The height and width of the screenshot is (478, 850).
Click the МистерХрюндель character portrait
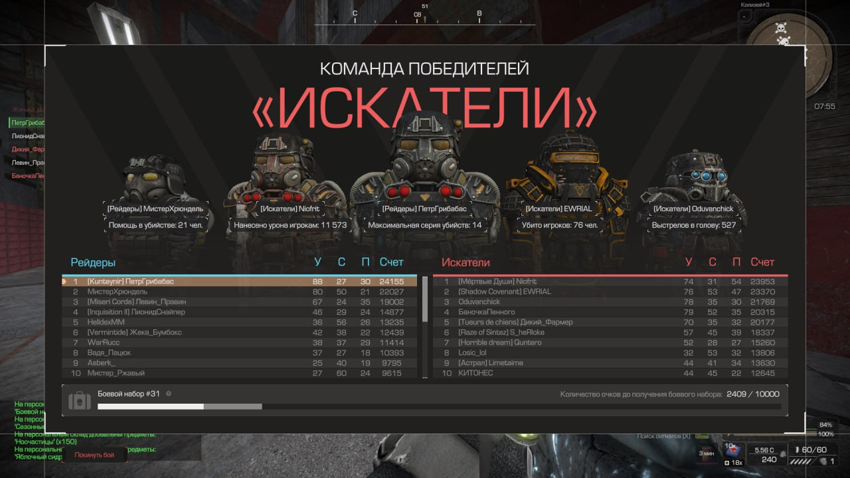click(154, 178)
